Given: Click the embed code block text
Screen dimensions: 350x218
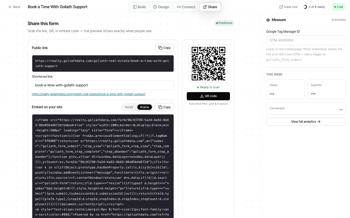Looking at the screenshot, I should (x=103, y=166).
